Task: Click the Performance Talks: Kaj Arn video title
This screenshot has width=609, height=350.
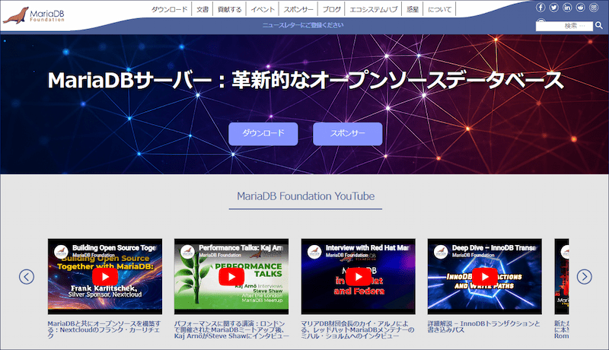Action: [241, 247]
